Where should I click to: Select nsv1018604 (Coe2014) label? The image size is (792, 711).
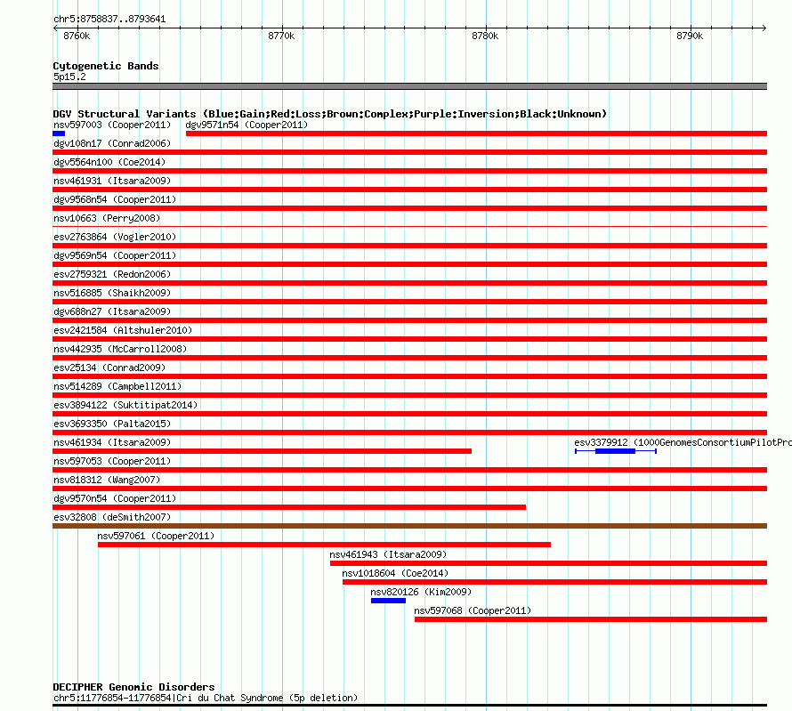pos(395,573)
